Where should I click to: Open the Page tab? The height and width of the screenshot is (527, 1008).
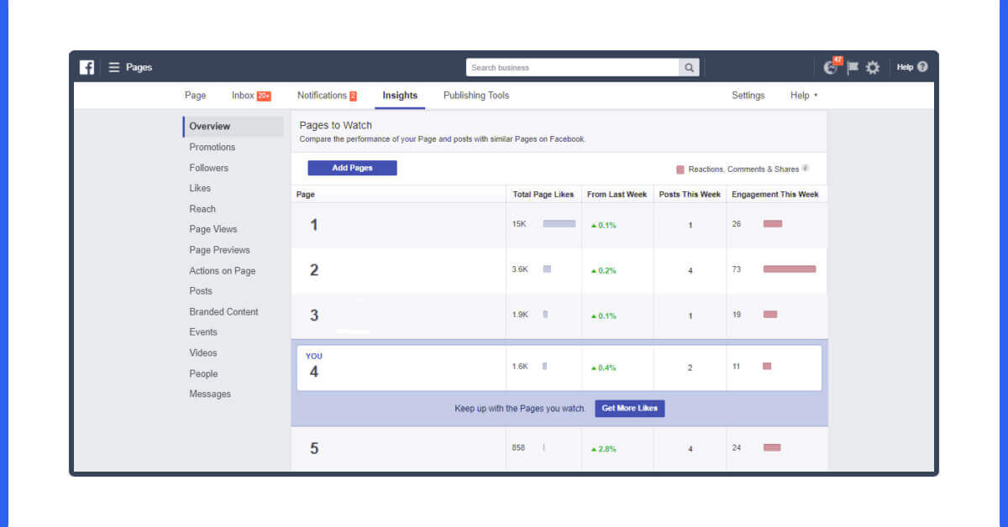195,96
